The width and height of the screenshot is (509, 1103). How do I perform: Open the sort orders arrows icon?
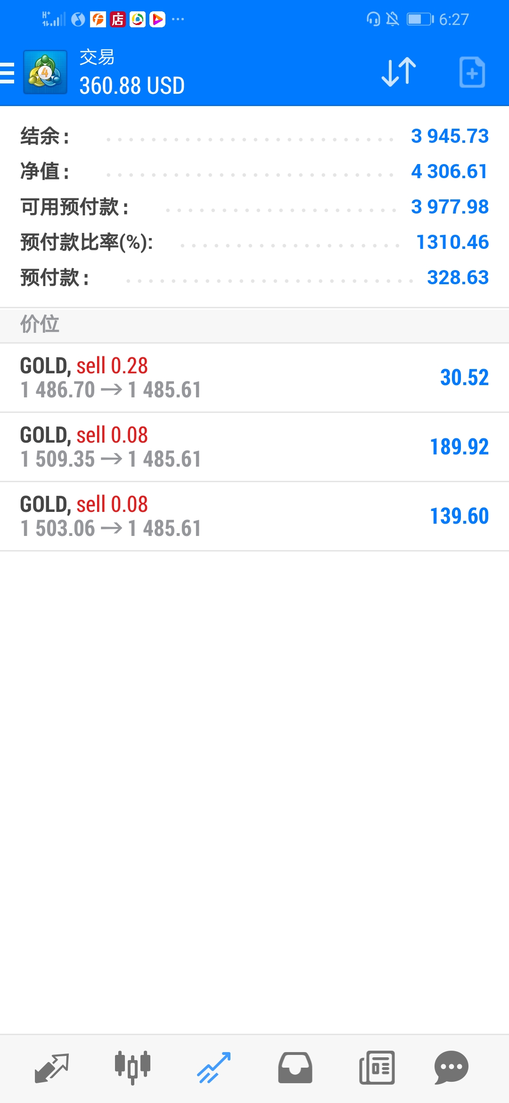point(399,72)
